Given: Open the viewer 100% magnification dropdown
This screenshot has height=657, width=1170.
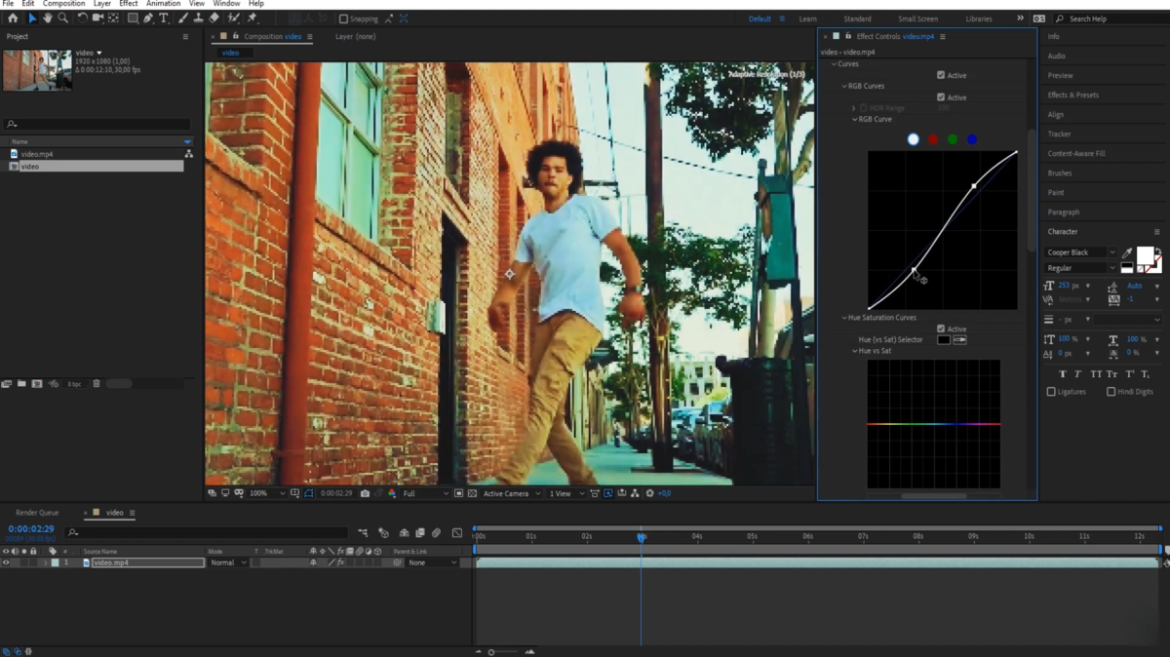Looking at the screenshot, I should (267, 493).
